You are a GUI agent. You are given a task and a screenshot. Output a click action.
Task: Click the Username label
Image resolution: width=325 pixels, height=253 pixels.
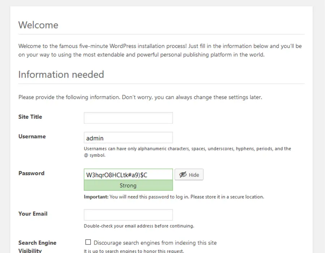tap(32, 137)
